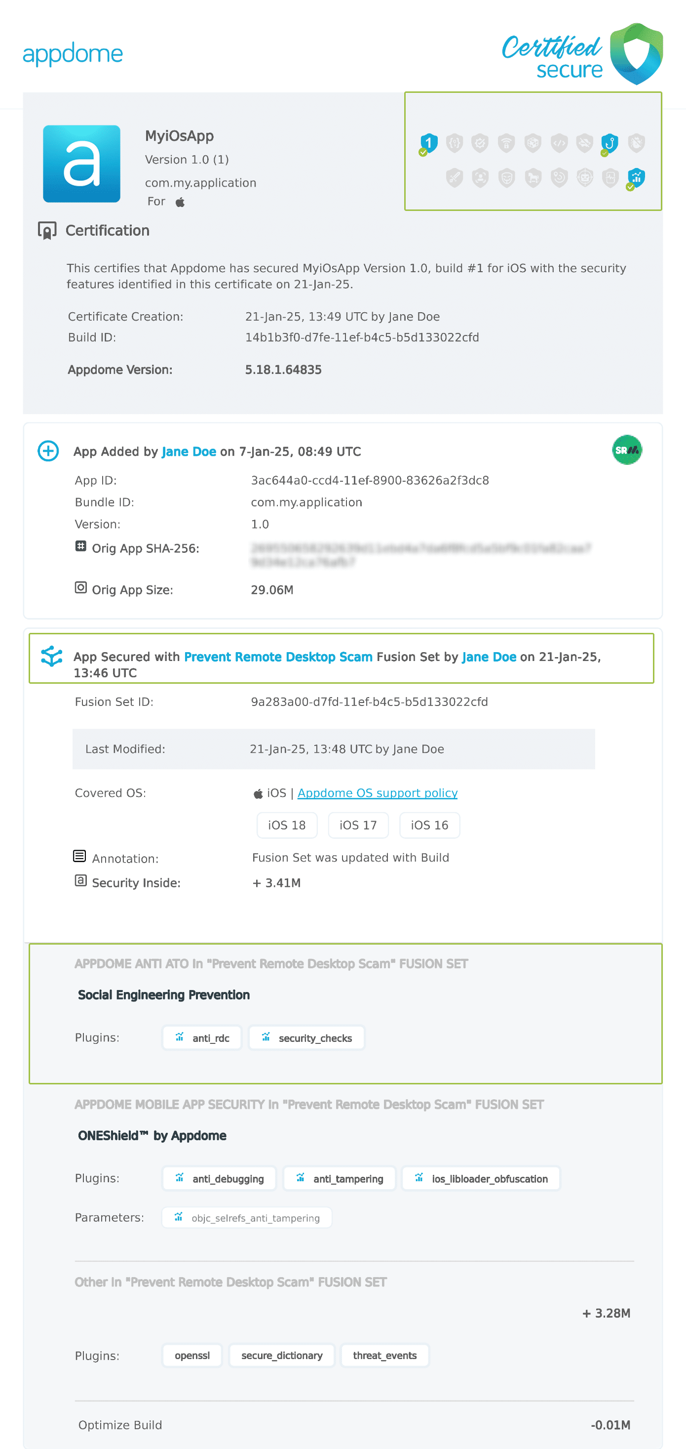Click the Wi-Fi lock shield icon
The image size is (686, 1449).
click(506, 143)
